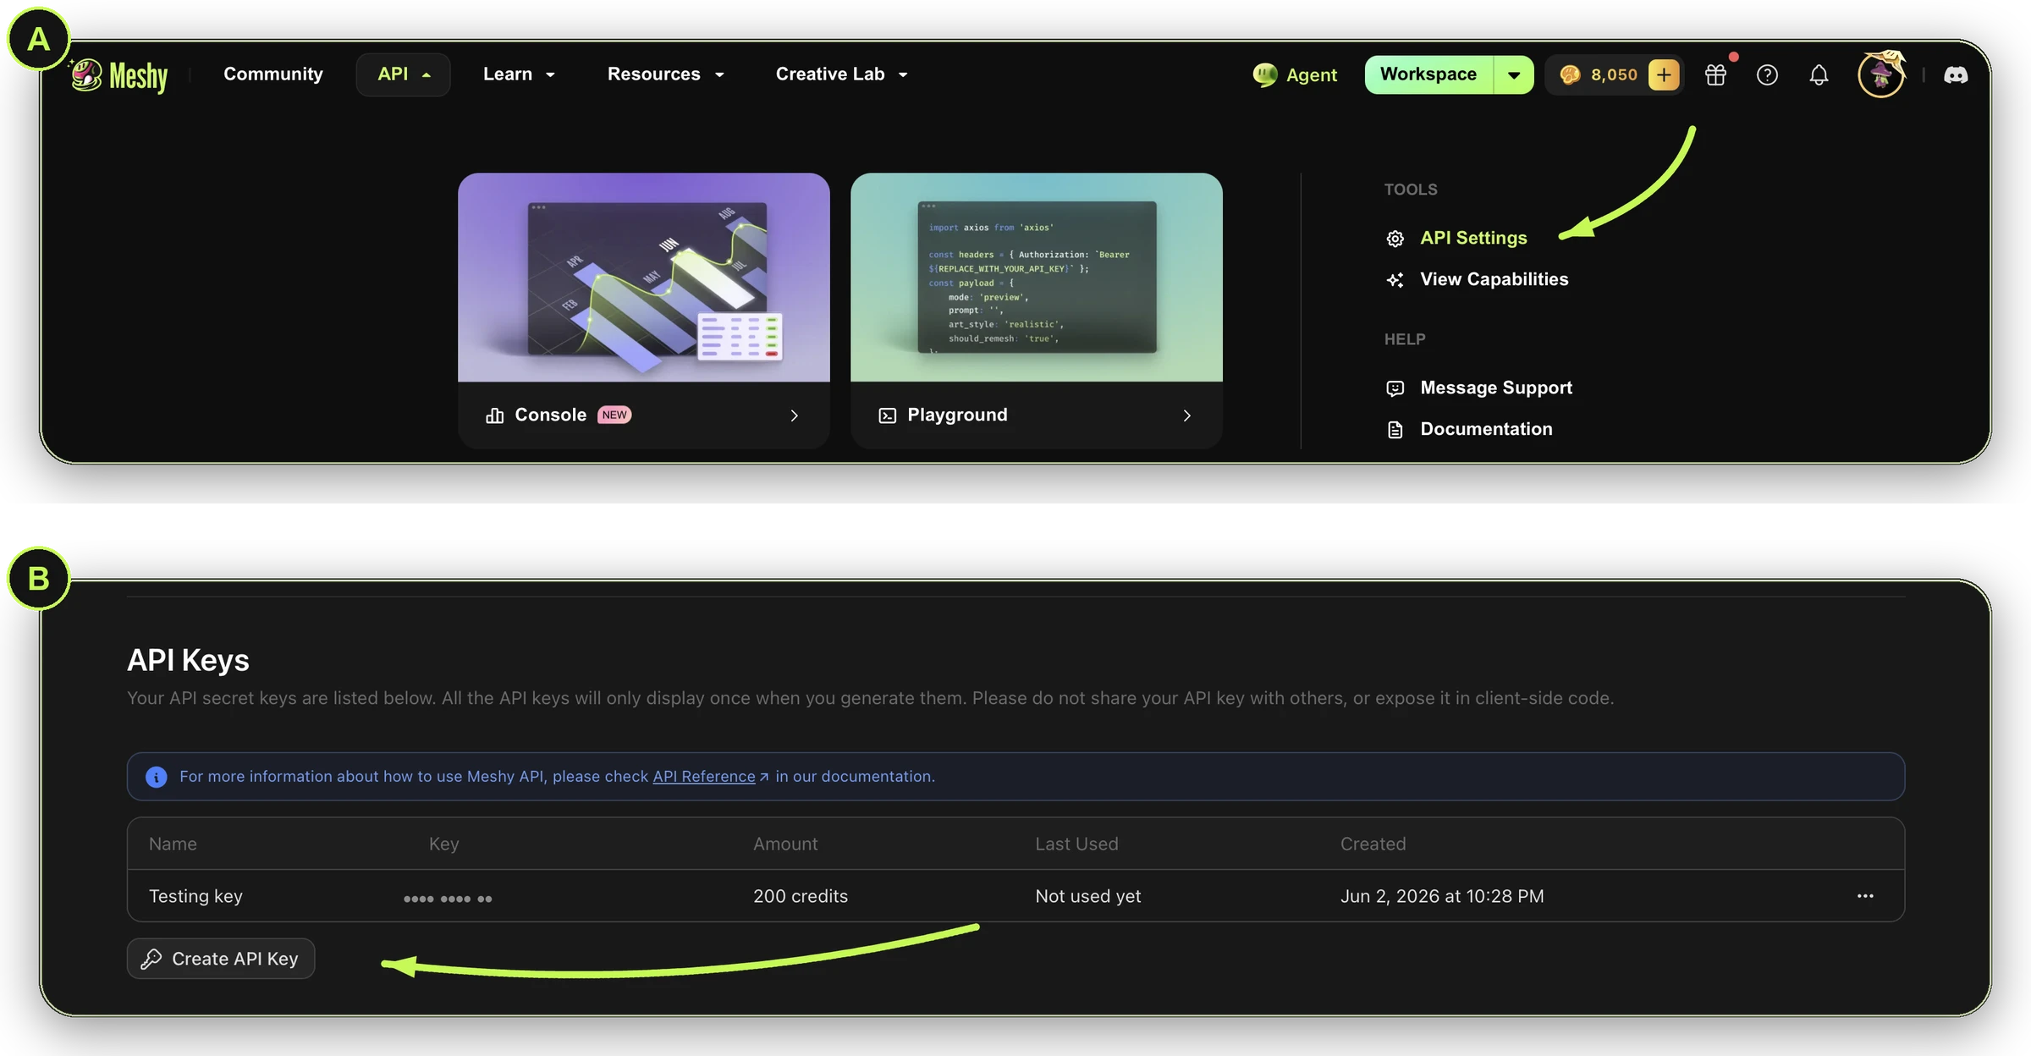Select API Settings under Tools
The image size is (2031, 1056).
[1473, 238]
